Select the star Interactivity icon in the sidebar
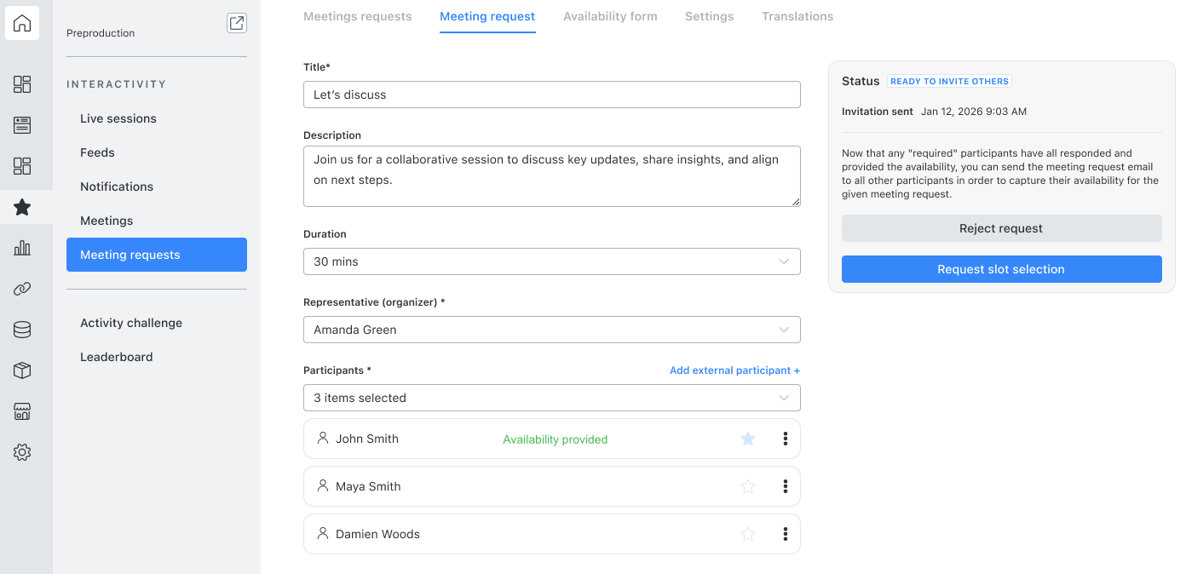This screenshot has width=1186, height=574. [22, 207]
